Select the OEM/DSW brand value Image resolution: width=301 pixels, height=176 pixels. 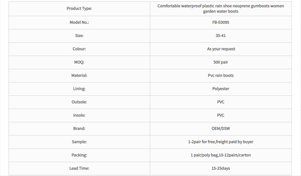(x=221, y=129)
